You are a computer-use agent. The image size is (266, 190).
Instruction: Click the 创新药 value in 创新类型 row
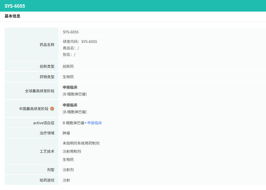(68, 66)
